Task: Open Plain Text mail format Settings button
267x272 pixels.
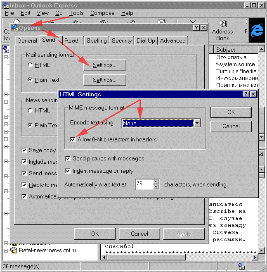Action: click(104, 80)
